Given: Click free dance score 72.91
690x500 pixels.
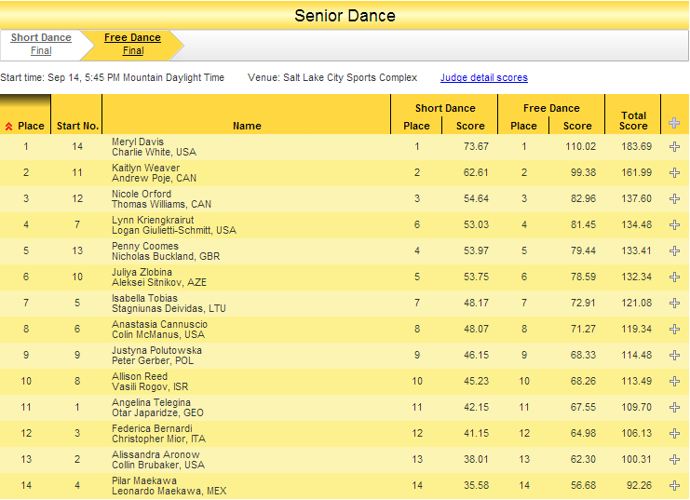Looking at the screenshot, I should [x=583, y=303].
